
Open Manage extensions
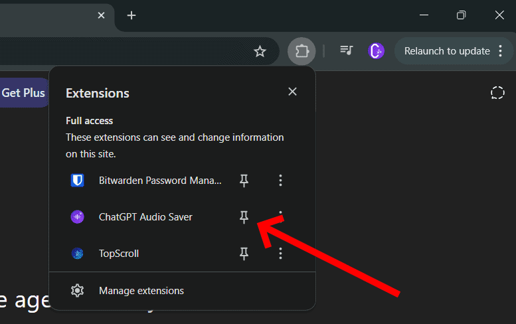click(183, 291)
